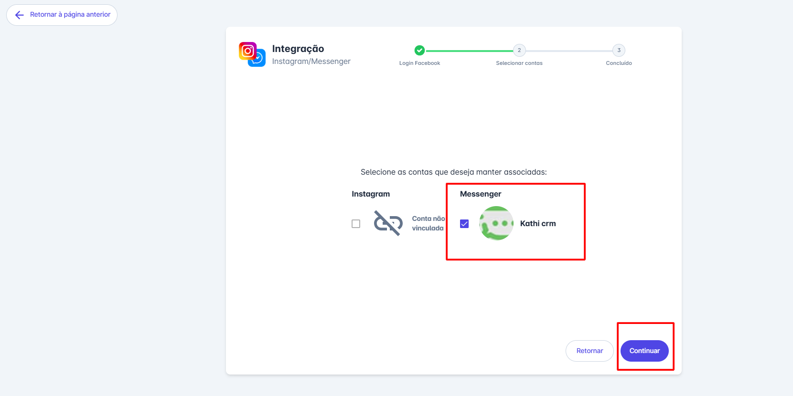
Task: Select the 'Concluído' step label
Action: tap(619, 63)
